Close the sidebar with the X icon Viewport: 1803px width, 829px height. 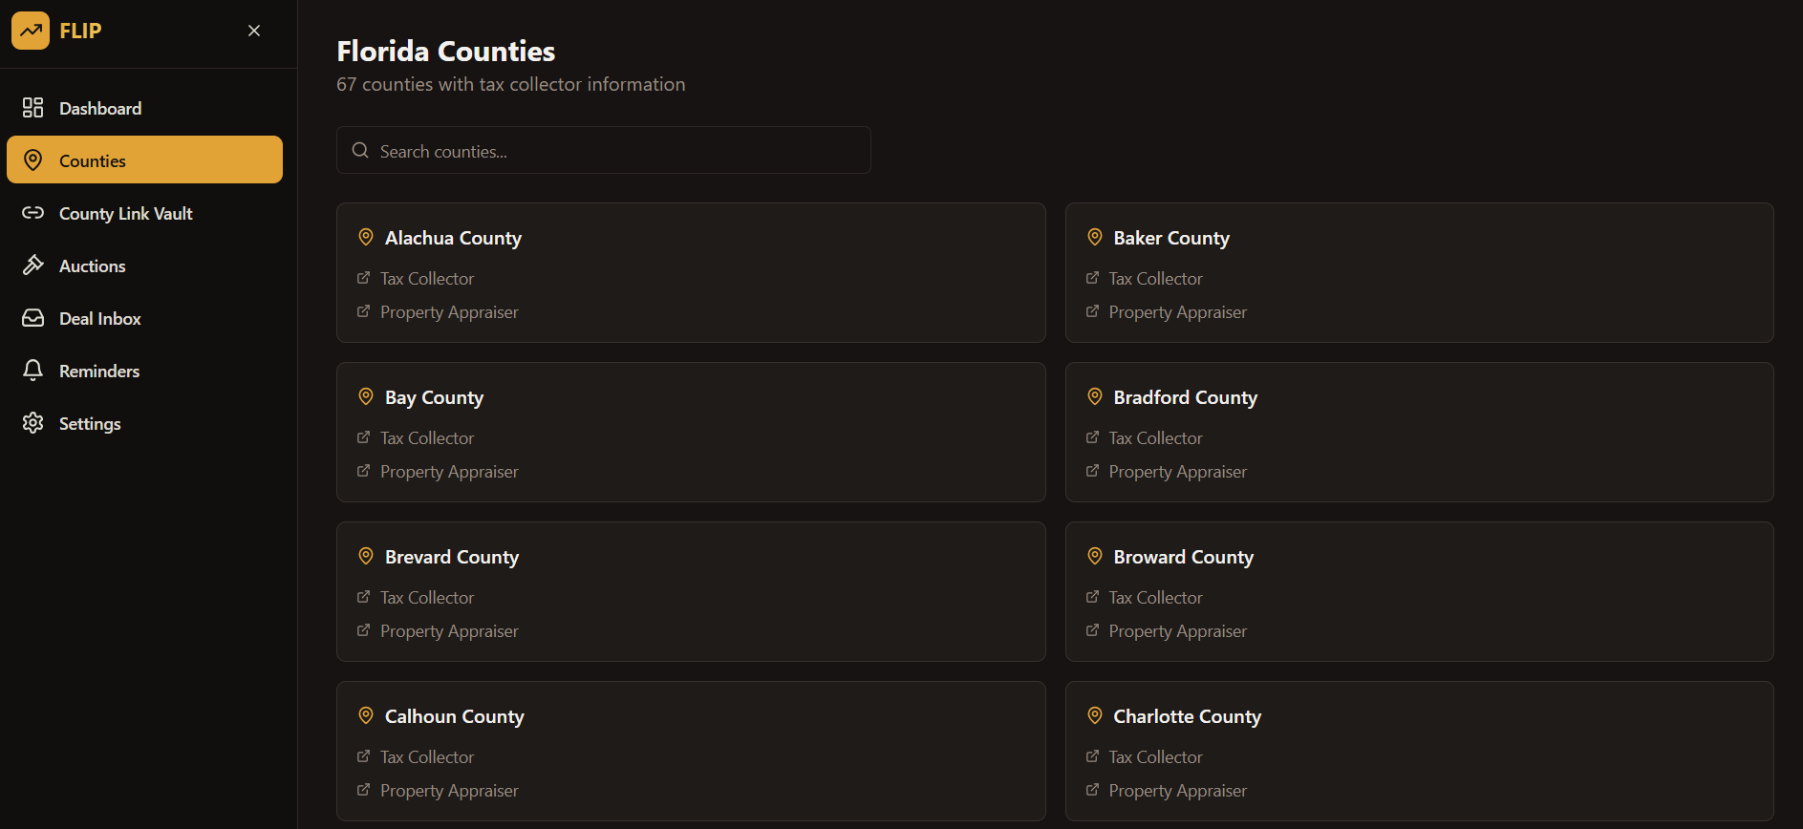tap(254, 31)
